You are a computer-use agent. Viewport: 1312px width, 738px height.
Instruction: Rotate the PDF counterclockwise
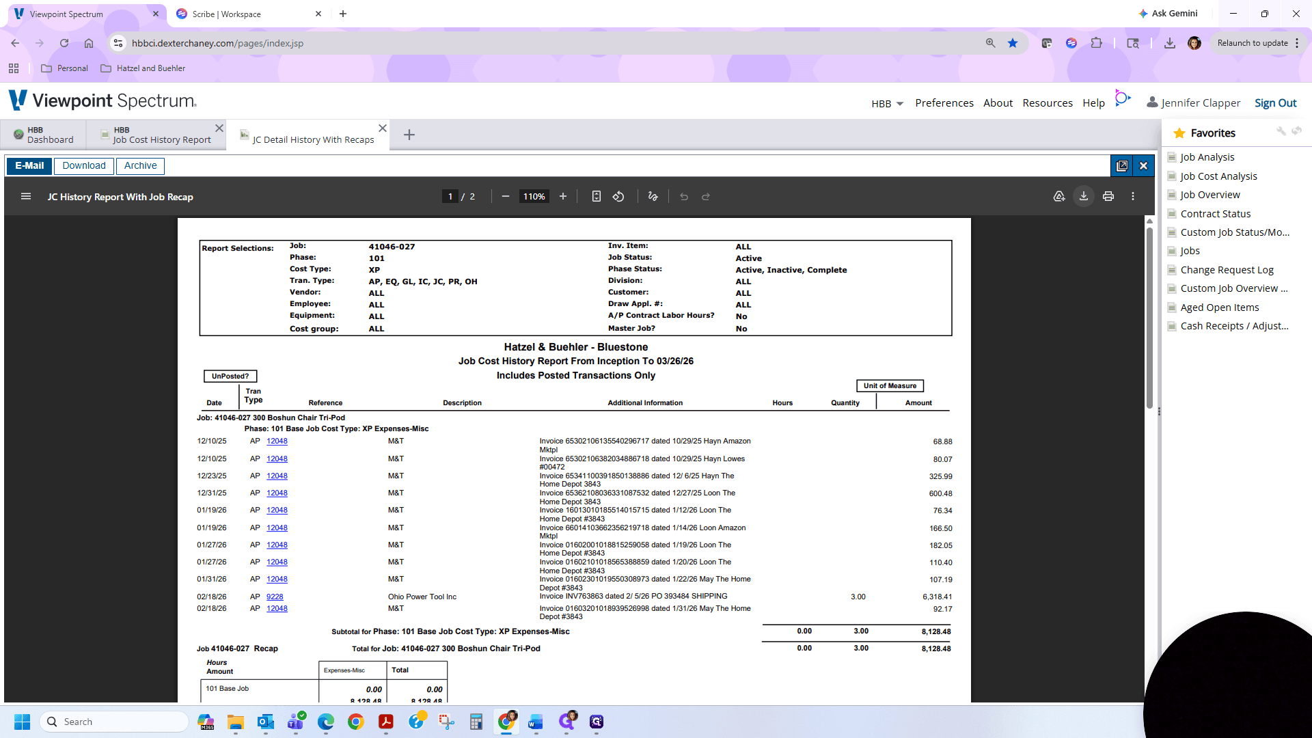click(618, 197)
